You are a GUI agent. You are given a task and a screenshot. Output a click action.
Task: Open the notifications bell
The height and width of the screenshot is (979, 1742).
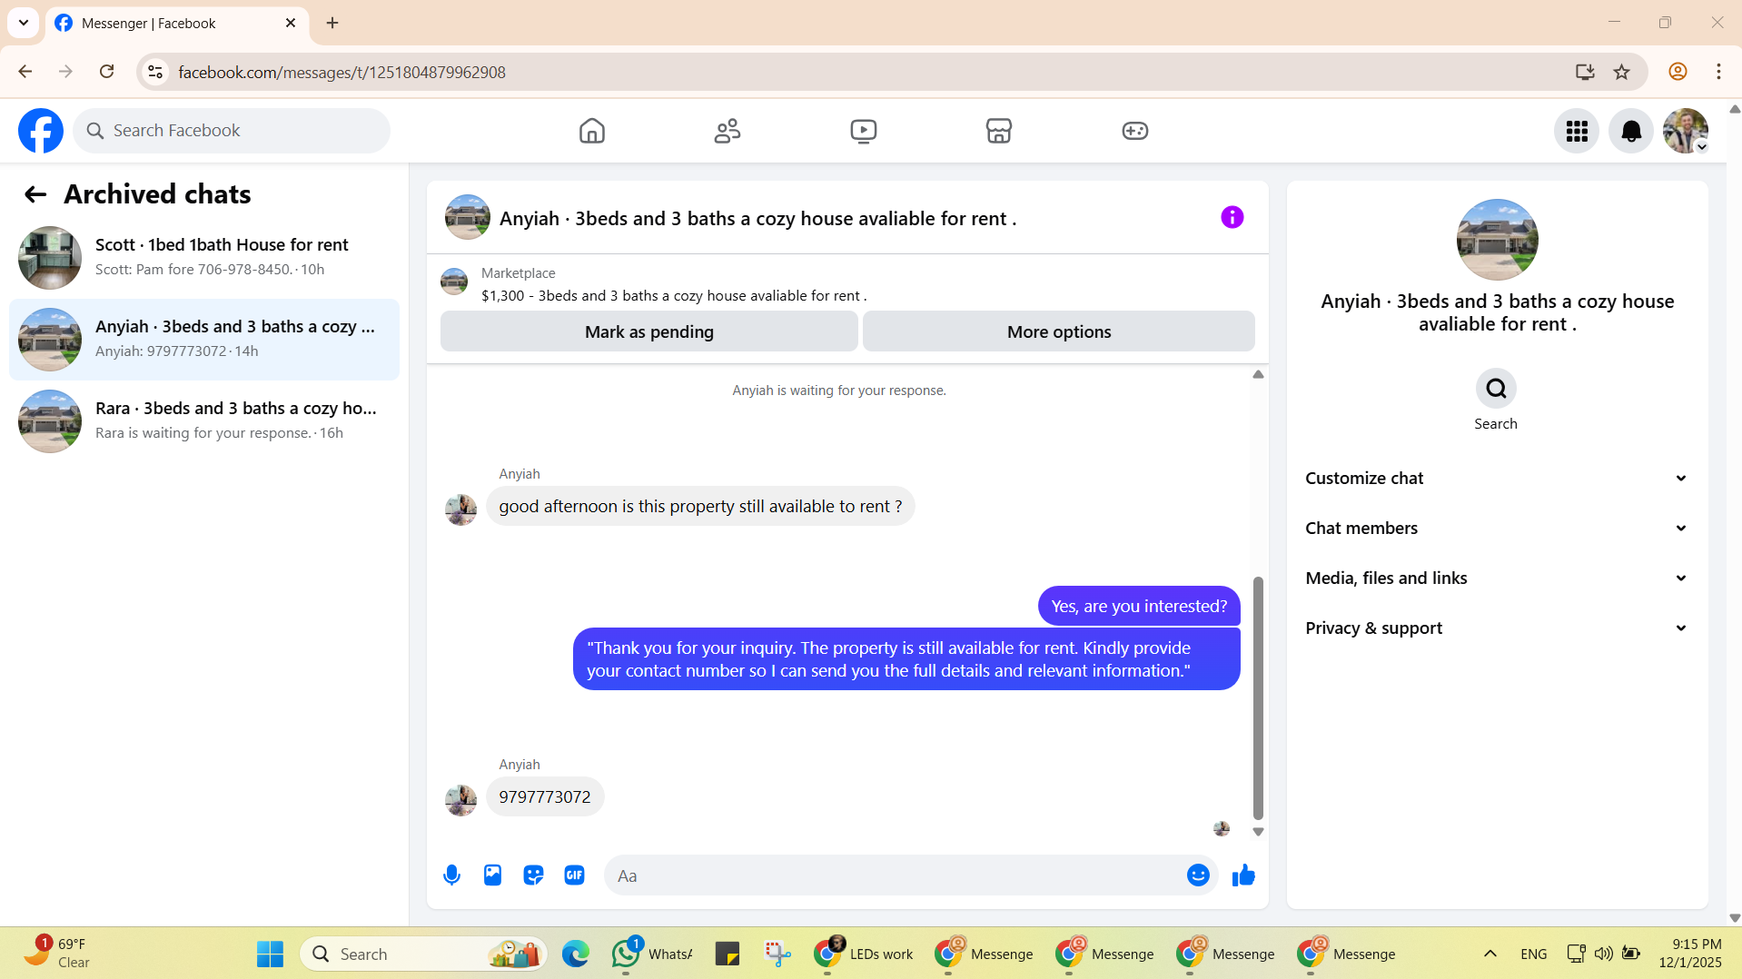click(x=1631, y=131)
